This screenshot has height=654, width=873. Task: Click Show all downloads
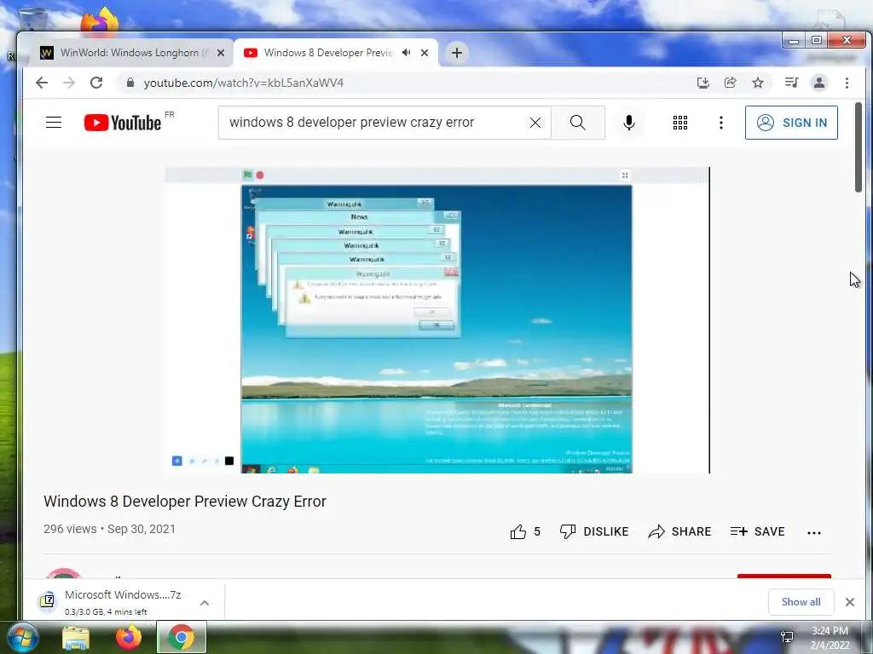(801, 602)
